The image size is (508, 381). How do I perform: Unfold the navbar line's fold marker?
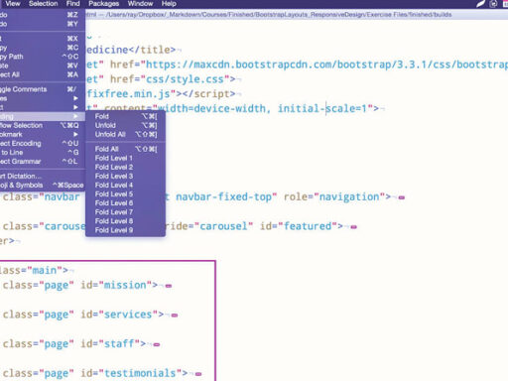click(x=402, y=197)
